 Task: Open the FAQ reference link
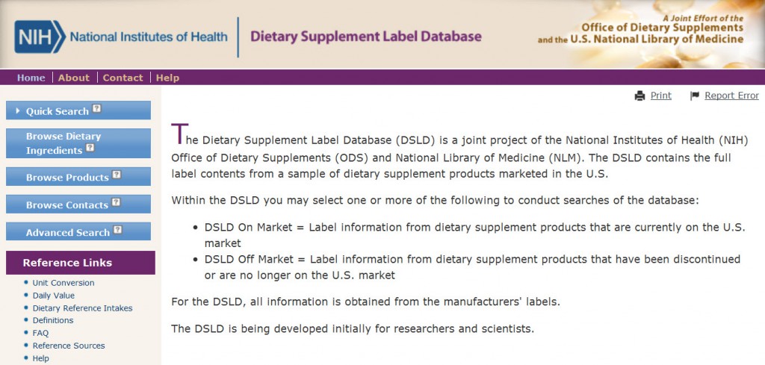40,334
